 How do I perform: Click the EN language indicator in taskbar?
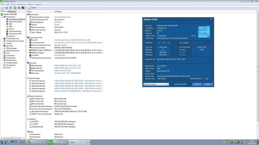point(224,142)
